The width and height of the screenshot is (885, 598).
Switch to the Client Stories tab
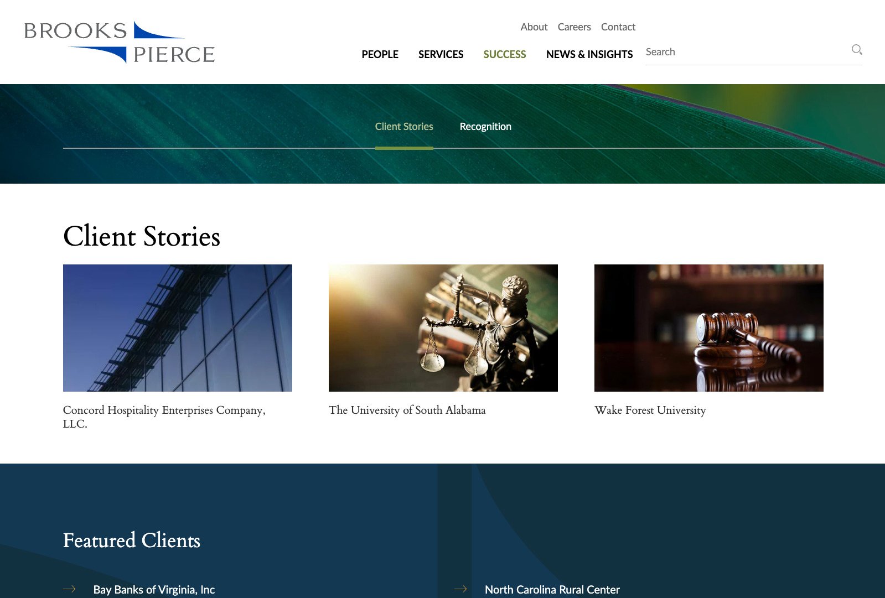pos(404,127)
